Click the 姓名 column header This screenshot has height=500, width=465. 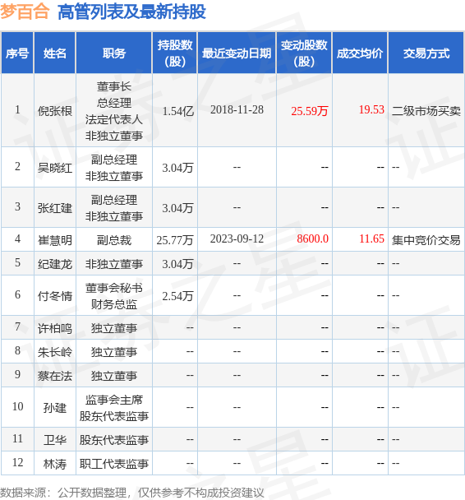(x=55, y=53)
